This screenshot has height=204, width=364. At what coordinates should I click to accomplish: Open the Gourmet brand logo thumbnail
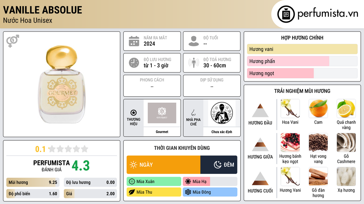[162, 113]
